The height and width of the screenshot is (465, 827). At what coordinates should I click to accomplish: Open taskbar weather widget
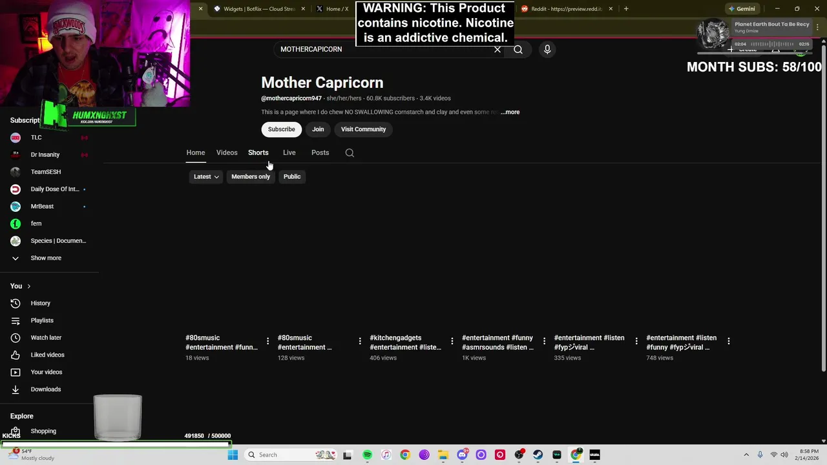pyautogui.click(x=32, y=455)
